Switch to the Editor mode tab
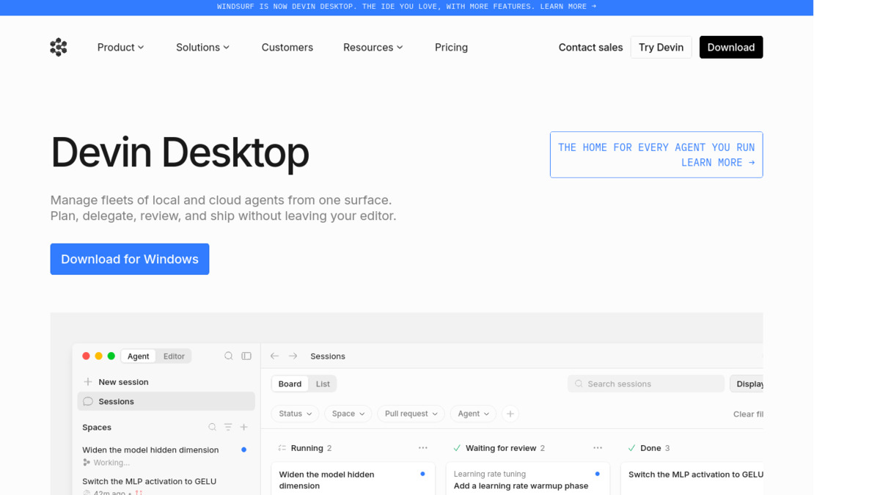This screenshot has width=880, height=495. tap(174, 356)
